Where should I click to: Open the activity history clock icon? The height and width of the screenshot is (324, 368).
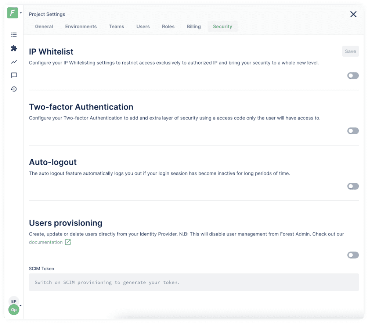tap(14, 89)
